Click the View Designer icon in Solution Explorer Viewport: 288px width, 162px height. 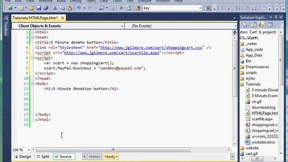click(x=270, y=25)
